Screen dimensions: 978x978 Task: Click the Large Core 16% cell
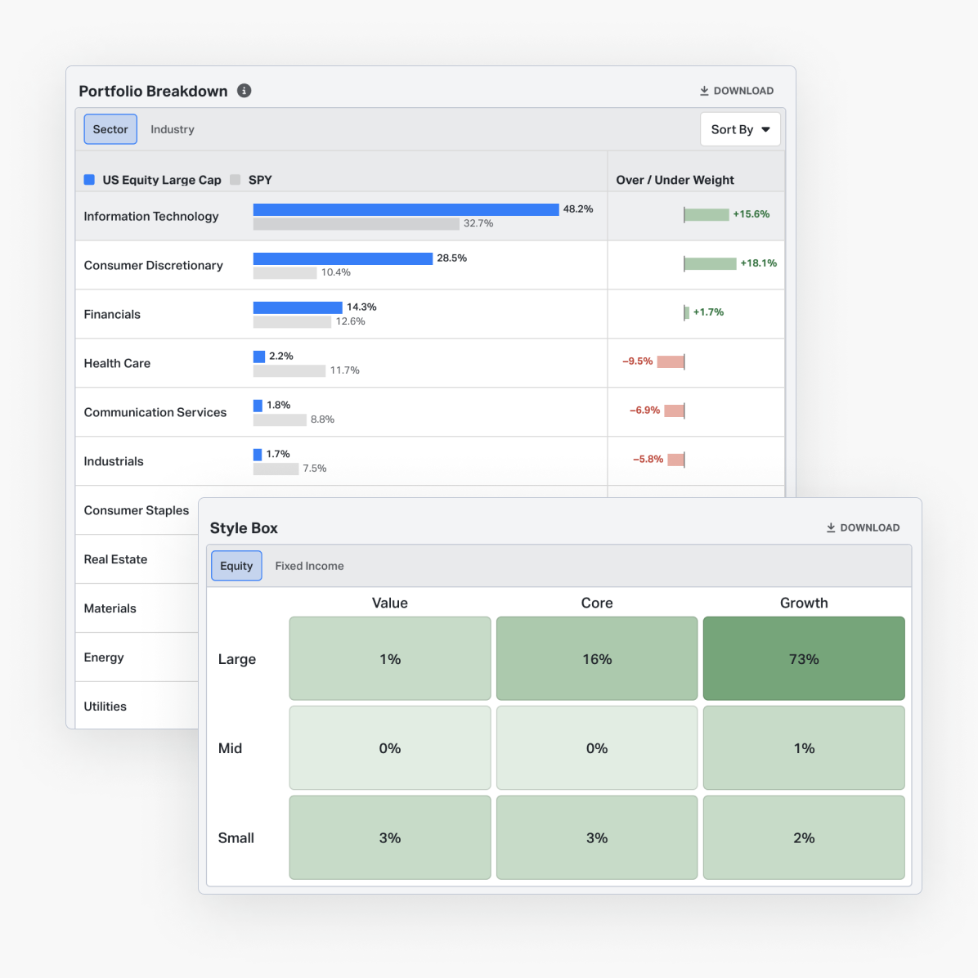point(597,659)
